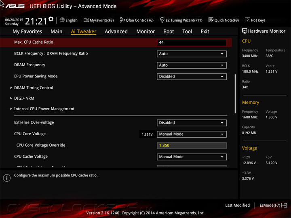Click CPU frequency 3400 MHz value
Viewport: 291px width, 218px height.
point(250,56)
